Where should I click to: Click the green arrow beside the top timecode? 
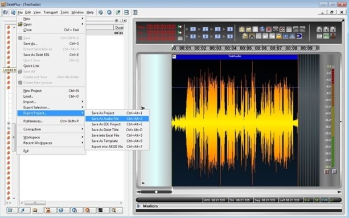(x=180, y=27)
